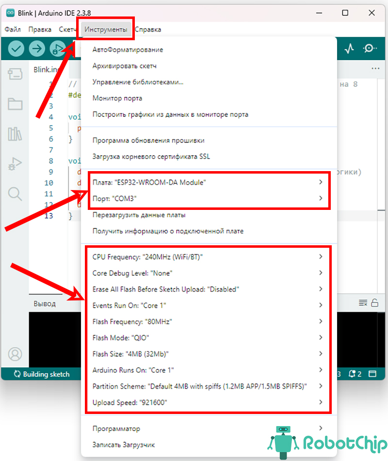Image resolution: width=388 pixels, height=461 pixels.
Task: Click the user account profile icon
Action: [15, 354]
